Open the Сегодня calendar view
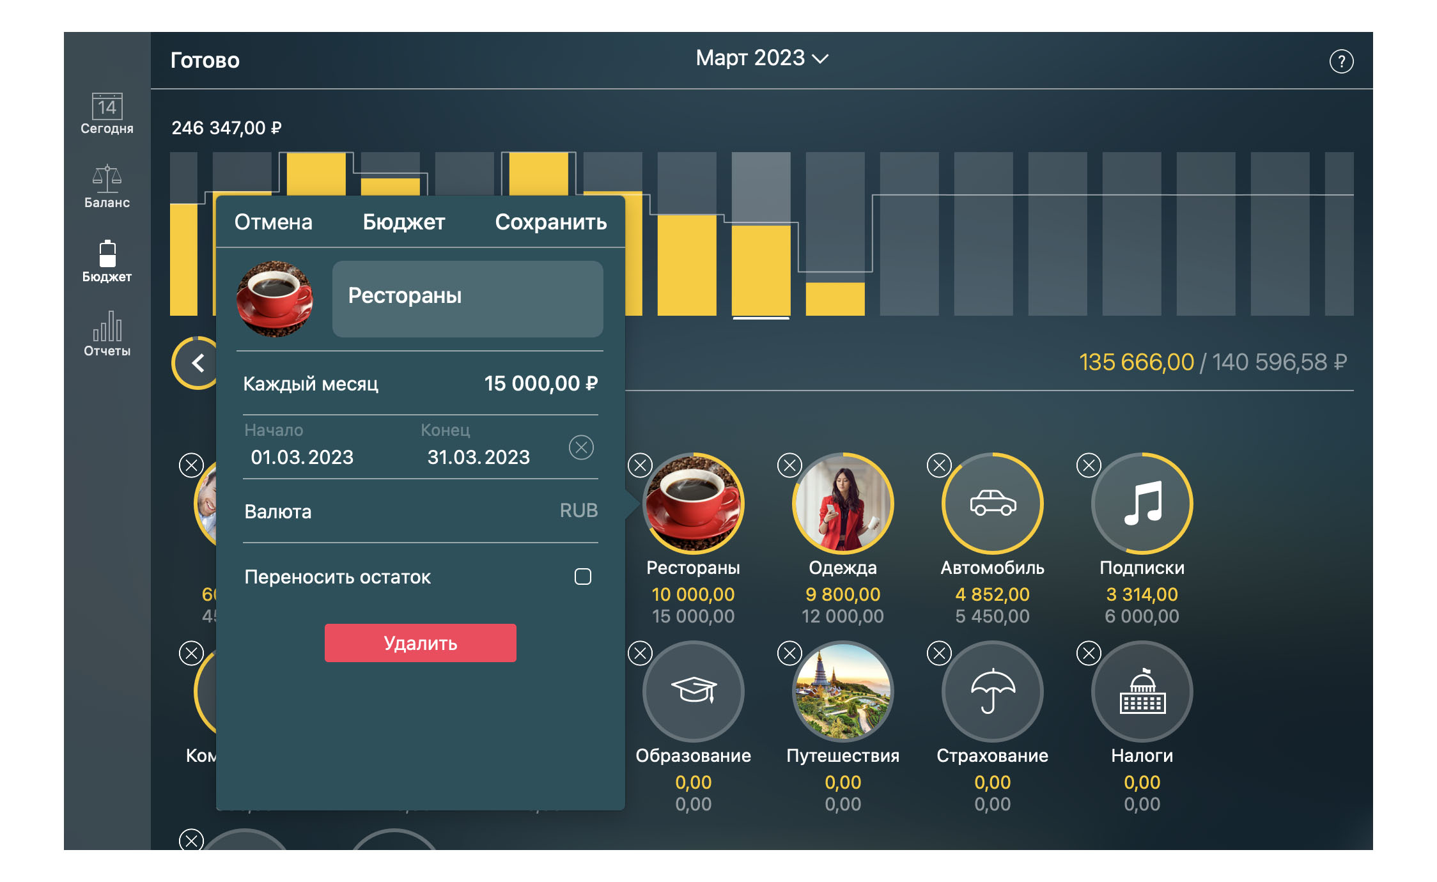The width and height of the screenshot is (1437, 882). [x=107, y=114]
